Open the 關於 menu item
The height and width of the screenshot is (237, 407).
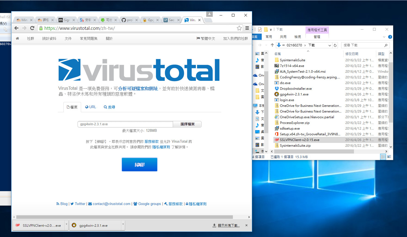pyautogui.click(x=109, y=39)
